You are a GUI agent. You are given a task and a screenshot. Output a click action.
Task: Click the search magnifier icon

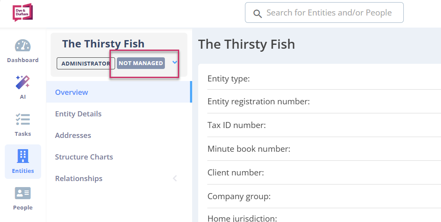pyautogui.click(x=258, y=13)
